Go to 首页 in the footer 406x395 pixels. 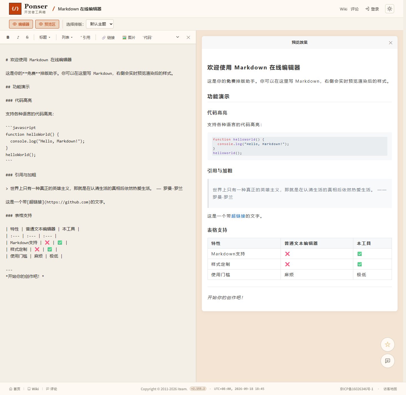(15, 389)
